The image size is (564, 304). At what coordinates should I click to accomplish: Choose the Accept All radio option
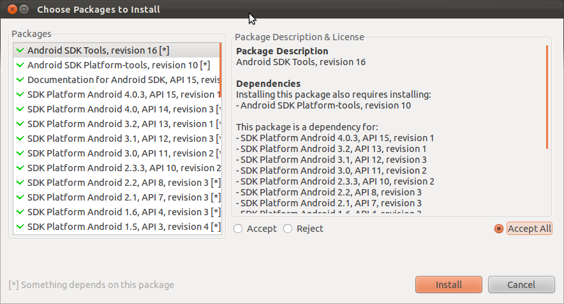[499, 229]
